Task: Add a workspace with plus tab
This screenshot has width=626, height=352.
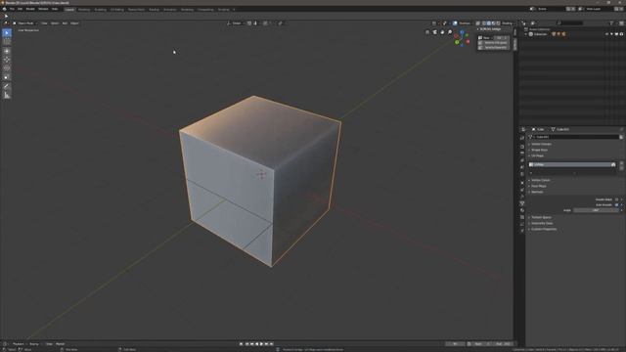Action: (x=234, y=9)
